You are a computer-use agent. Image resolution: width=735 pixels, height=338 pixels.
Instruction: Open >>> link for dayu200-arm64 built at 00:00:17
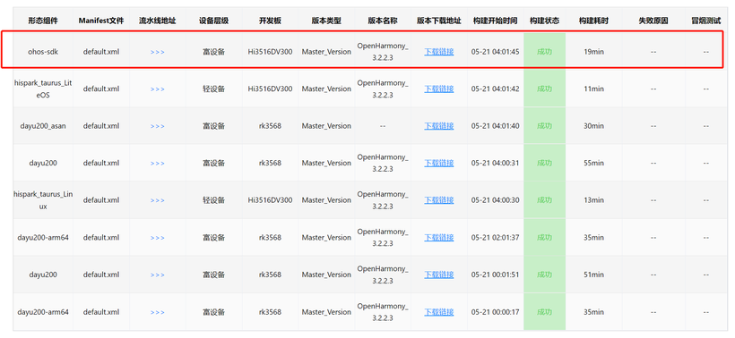(x=158, y=312)
